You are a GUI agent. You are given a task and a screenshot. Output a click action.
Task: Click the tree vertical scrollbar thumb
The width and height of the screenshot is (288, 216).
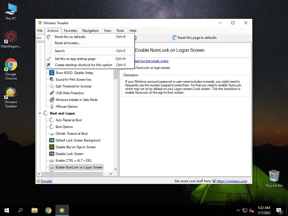point(115,74)
